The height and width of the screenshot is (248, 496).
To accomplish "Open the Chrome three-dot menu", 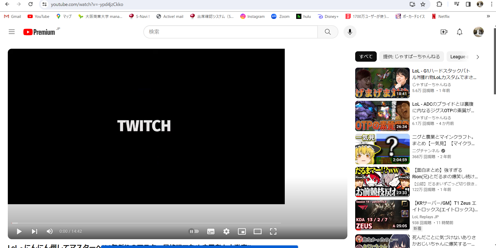I will 492,4.
